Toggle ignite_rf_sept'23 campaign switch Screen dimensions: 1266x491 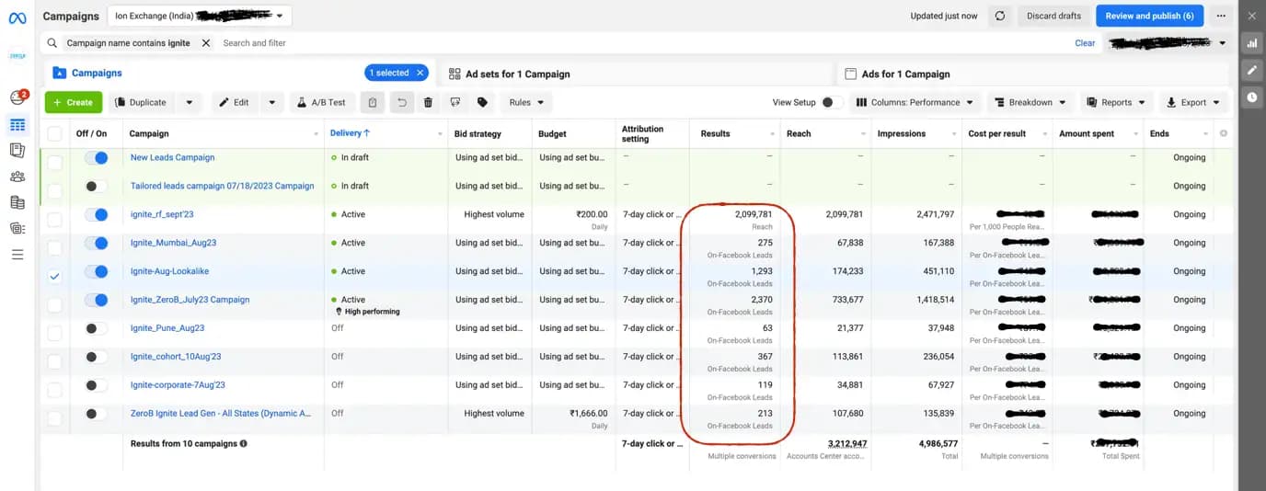coord(96,215)
